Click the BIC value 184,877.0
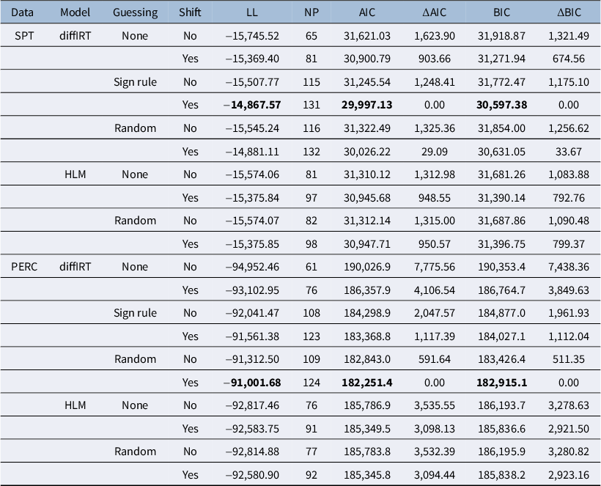The width and height of the screenshot is (601, 486). click(x=501, y=313)
